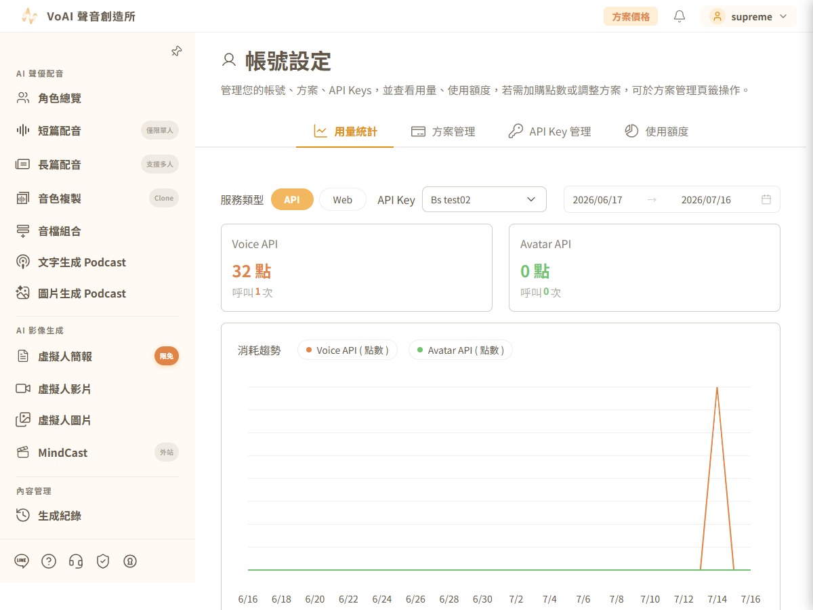Open the Bs test02 API Key dropdown
Viewport: 813px width, 610px height.
484,199
